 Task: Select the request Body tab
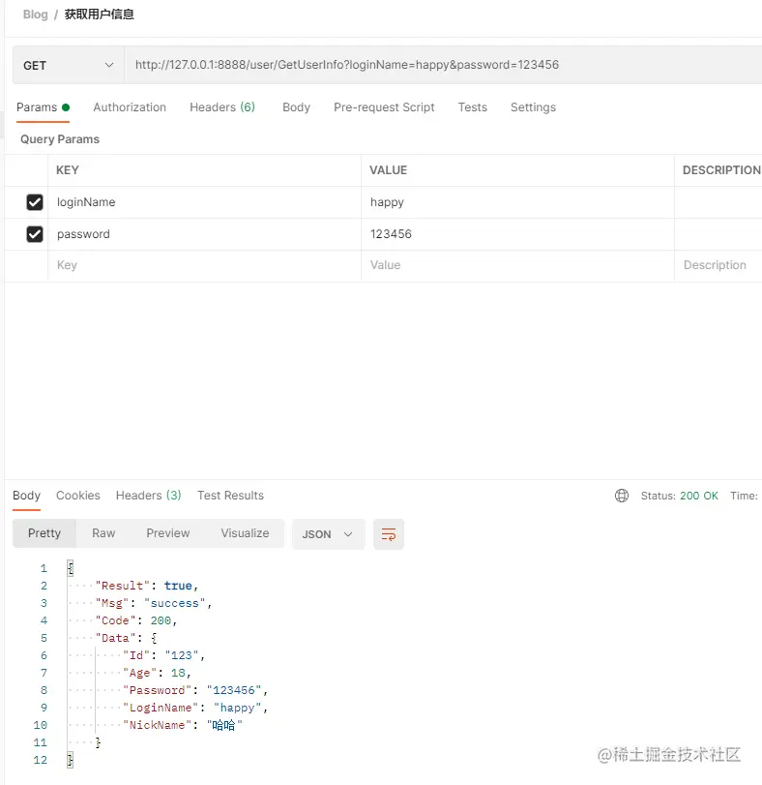click(x=296, y=107)
